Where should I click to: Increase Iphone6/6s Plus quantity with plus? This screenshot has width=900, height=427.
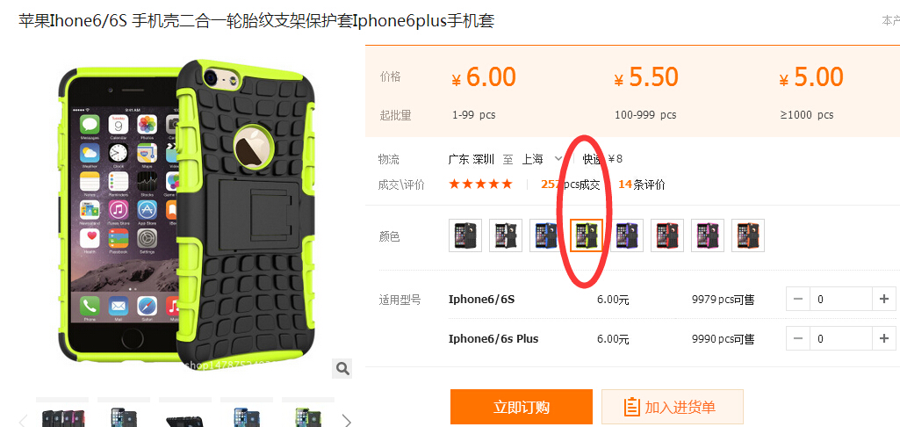point(884,338)
